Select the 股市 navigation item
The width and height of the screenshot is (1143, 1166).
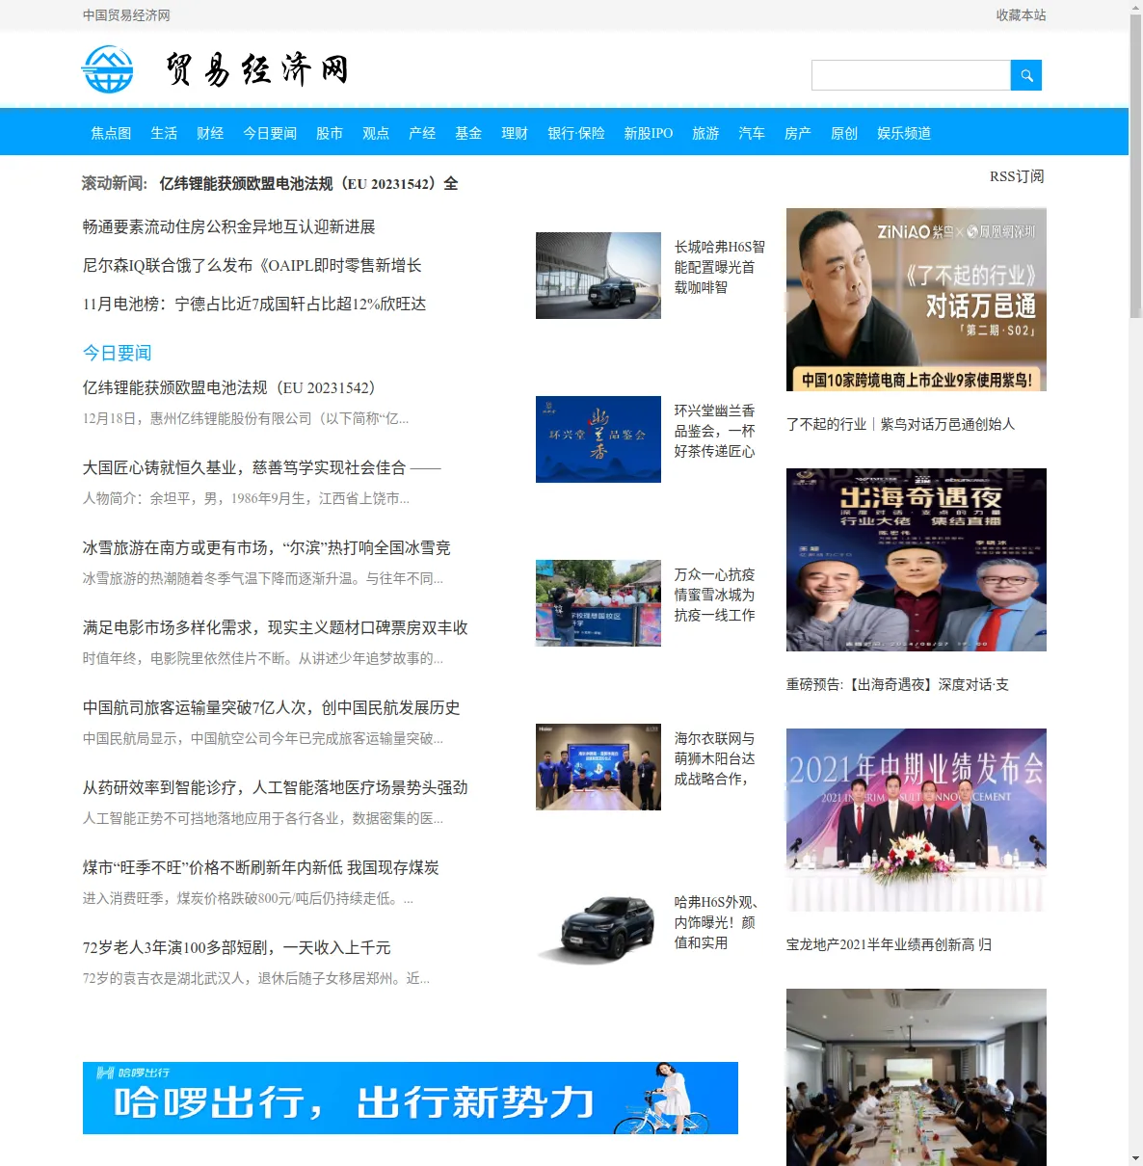pyautogui.click(x=330, y=133)
